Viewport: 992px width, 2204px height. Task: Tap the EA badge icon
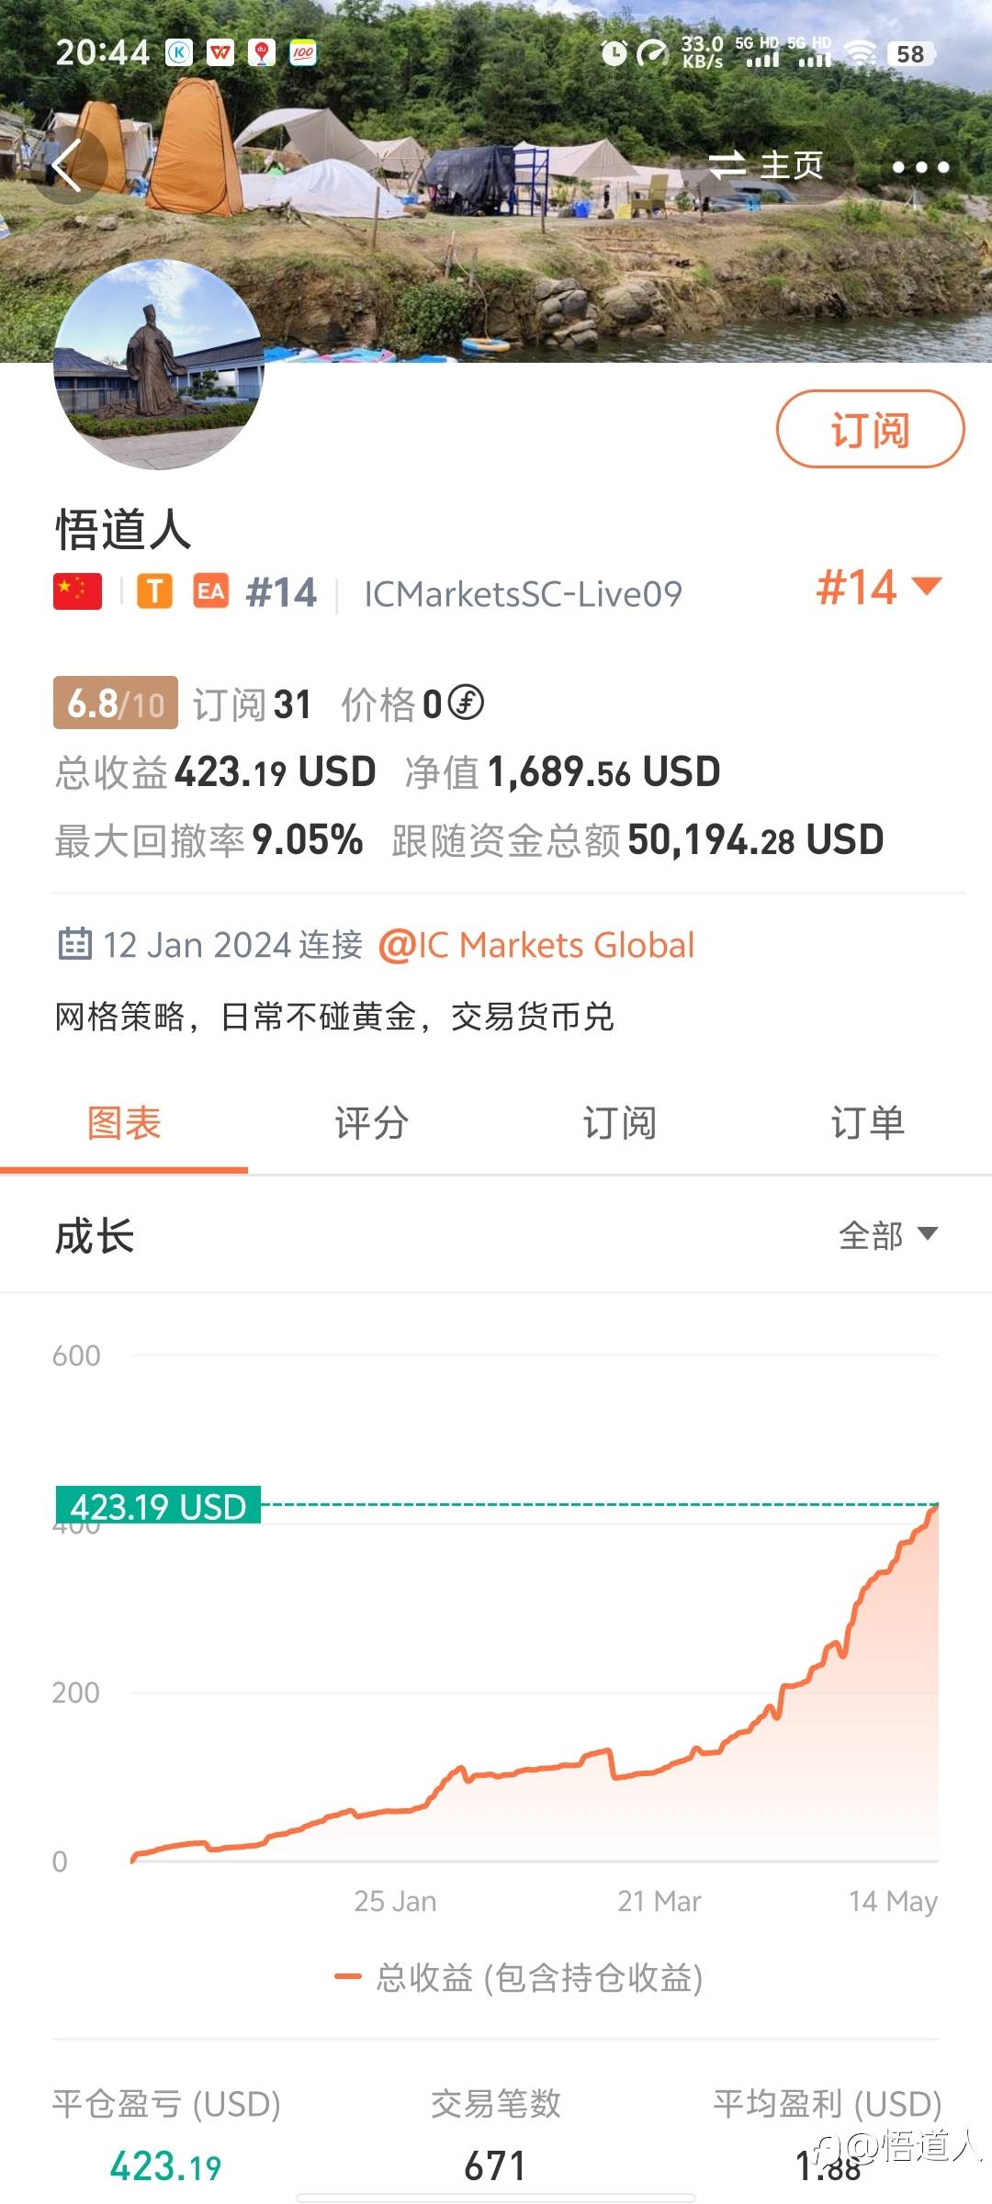(x=210, y=592)
